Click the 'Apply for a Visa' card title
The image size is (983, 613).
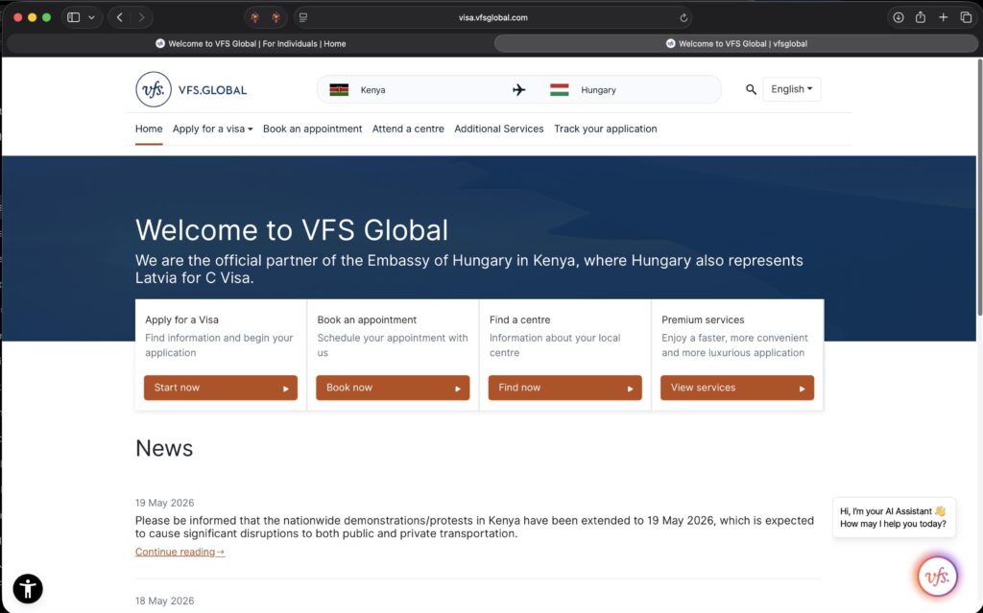pyautogui.click(x=181, y=319)
